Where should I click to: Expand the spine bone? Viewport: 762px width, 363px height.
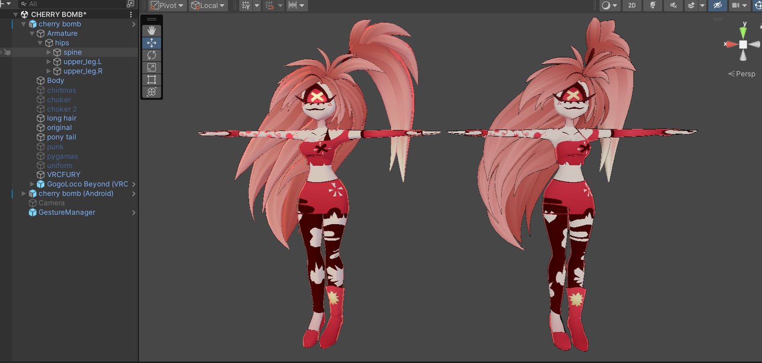click(49, 52)
